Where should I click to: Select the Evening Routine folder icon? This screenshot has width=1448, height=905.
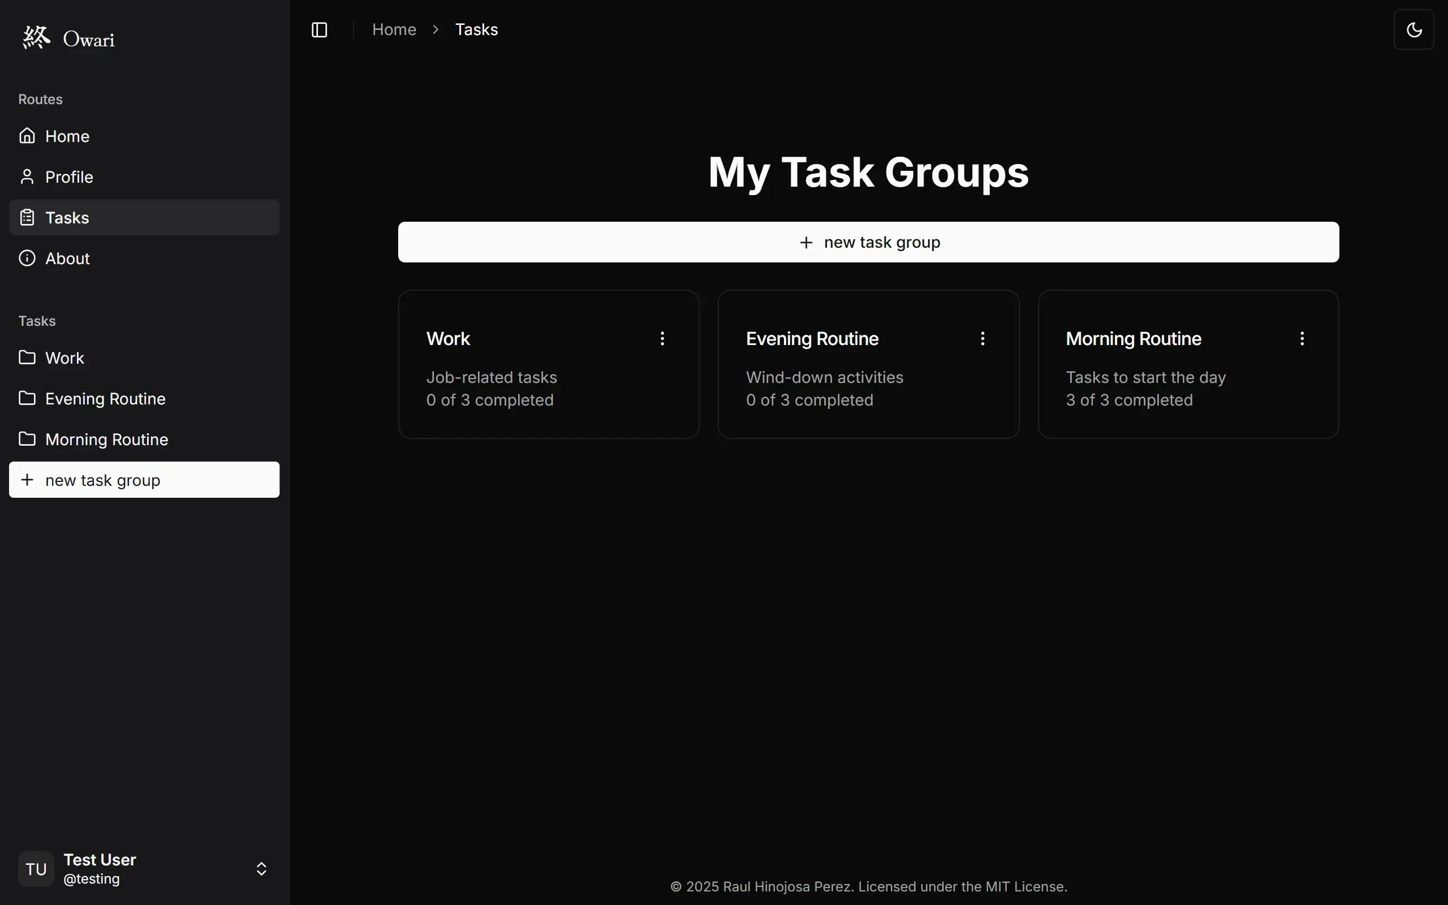(27, 398)
